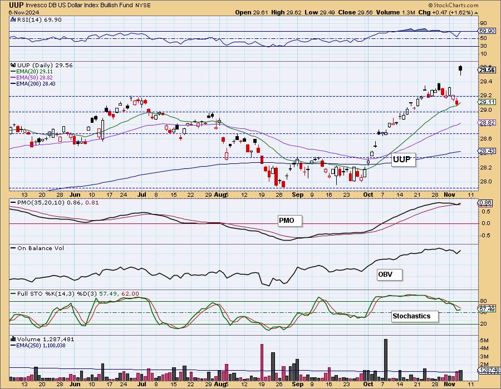Viewport: 501px width, 389px height.
Task: Click the Chg +0.47 (+1.62%) value
Action: coord(445,12)
